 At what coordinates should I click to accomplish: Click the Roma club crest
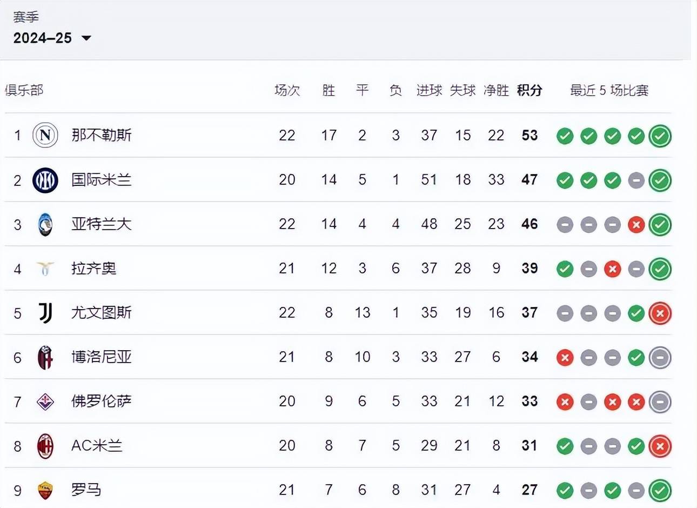click(x=45, y=490)
